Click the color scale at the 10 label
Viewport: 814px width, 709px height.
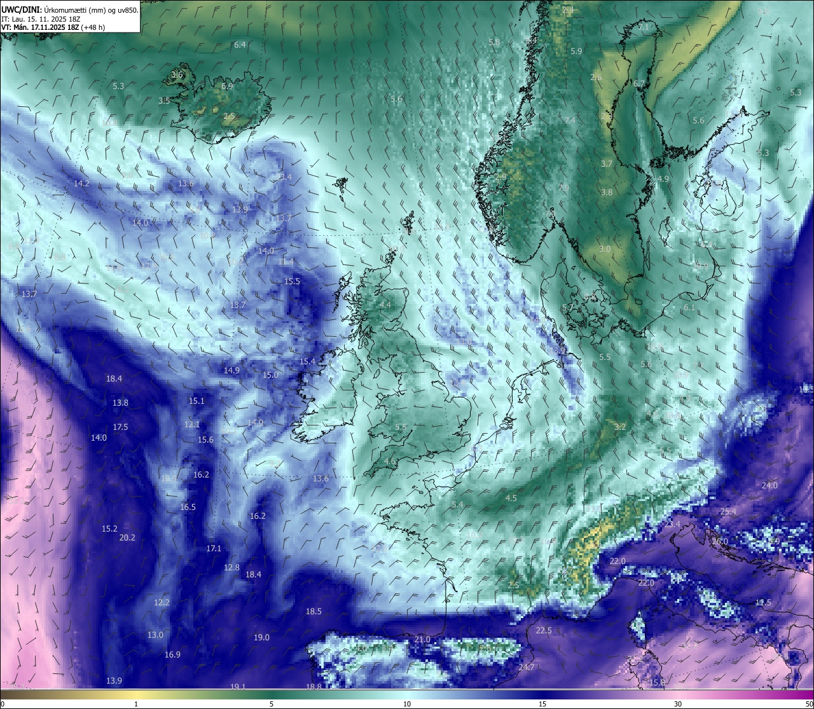coord(407,704)
